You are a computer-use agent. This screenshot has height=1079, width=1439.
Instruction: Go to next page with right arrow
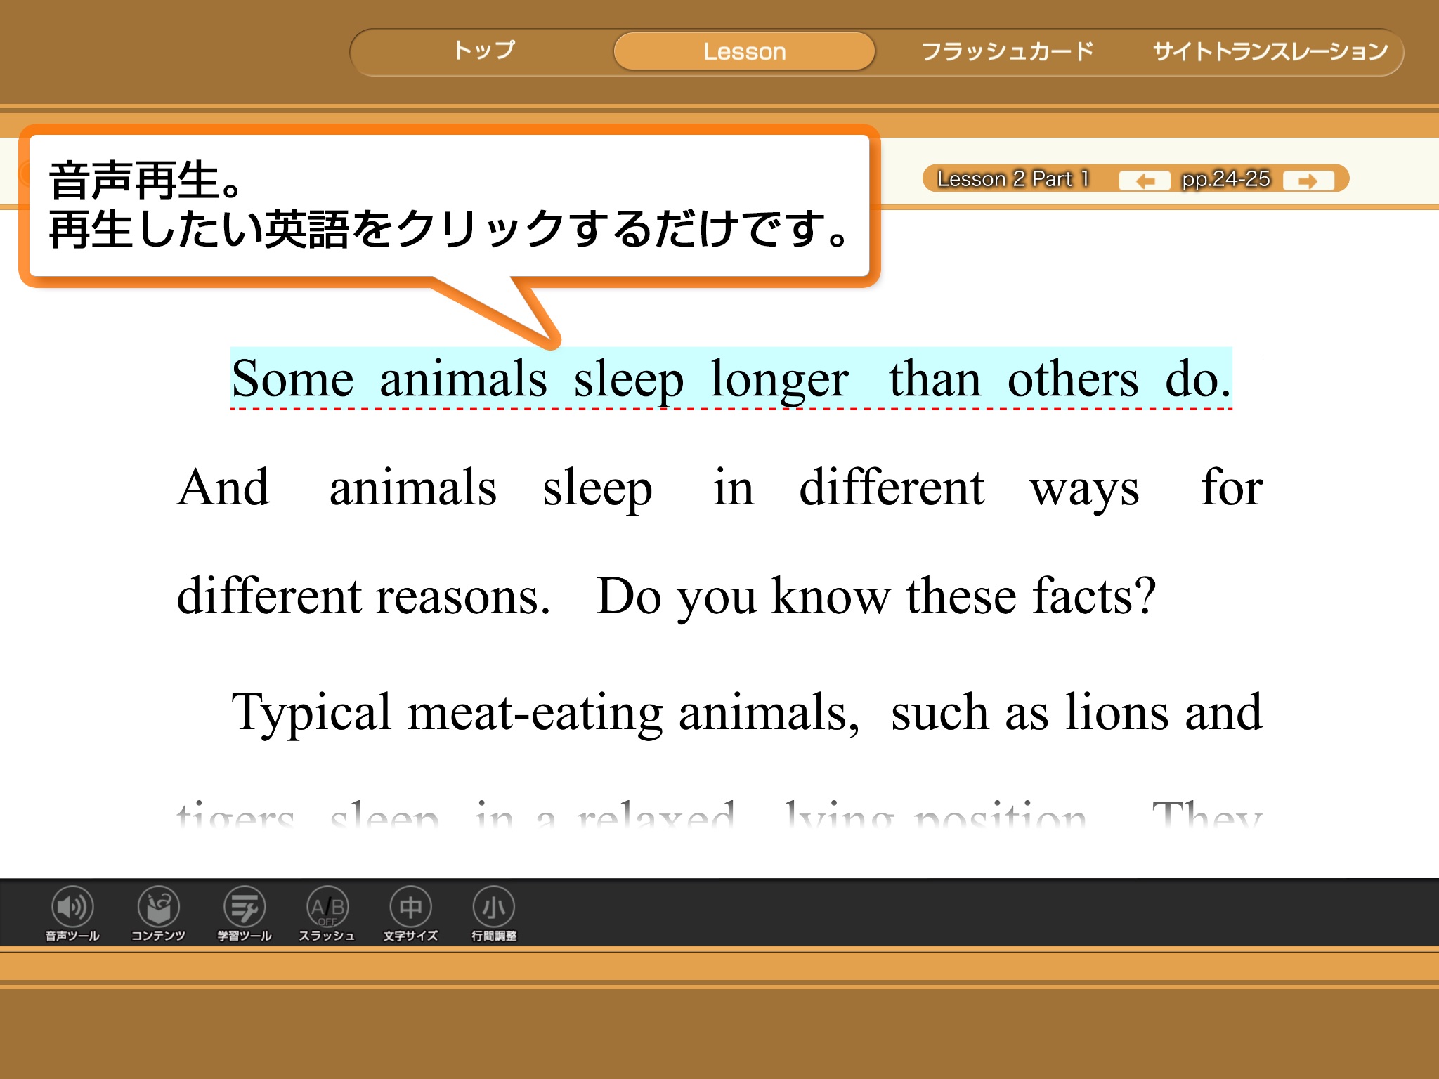(x=1308, y=181)
